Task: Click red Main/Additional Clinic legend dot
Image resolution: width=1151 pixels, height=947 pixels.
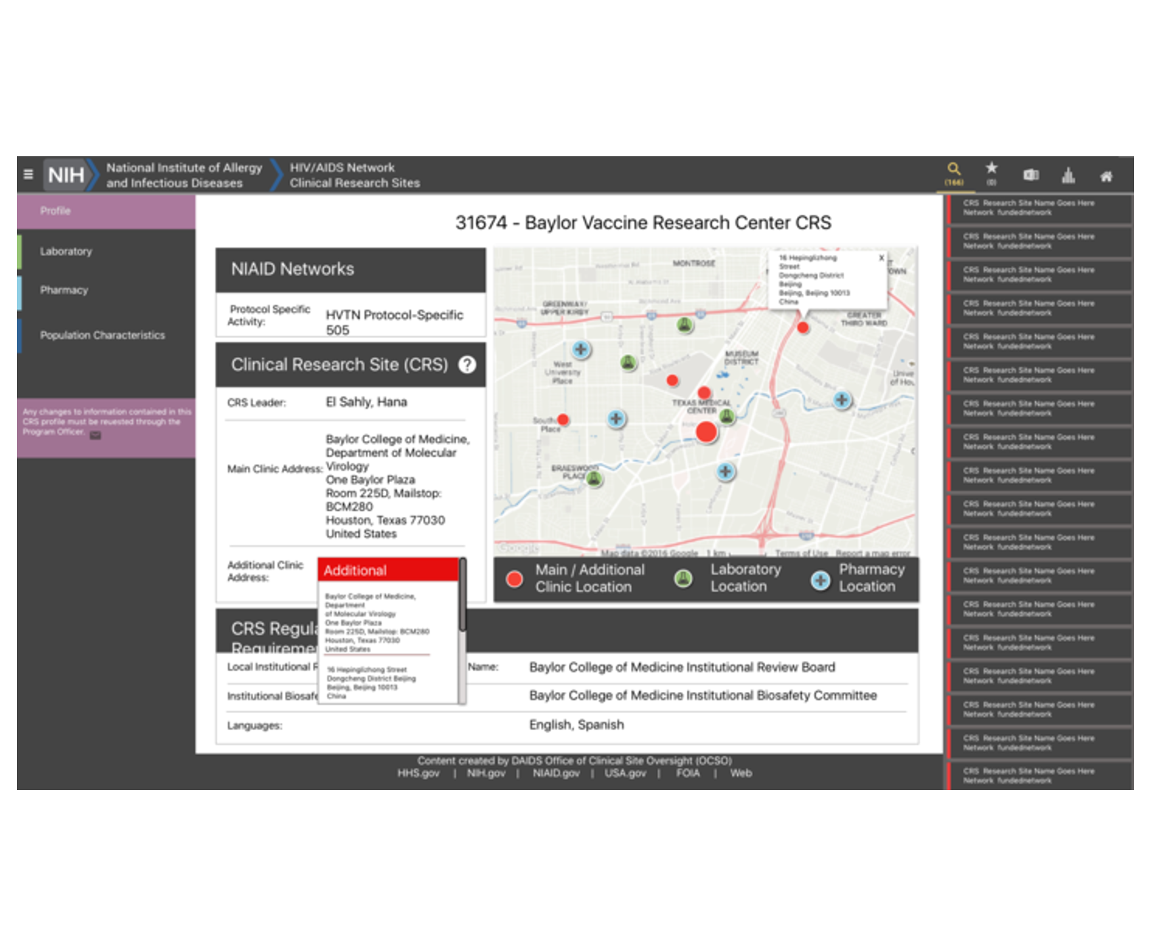Action: tap(515, 579)
